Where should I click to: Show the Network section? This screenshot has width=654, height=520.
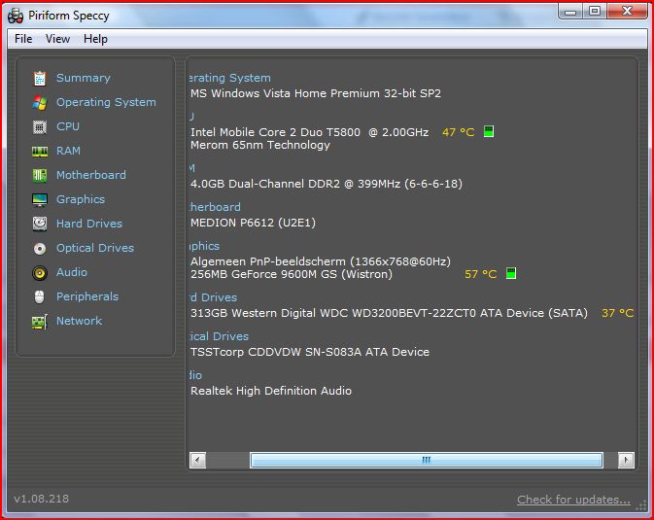coord(80,321)
